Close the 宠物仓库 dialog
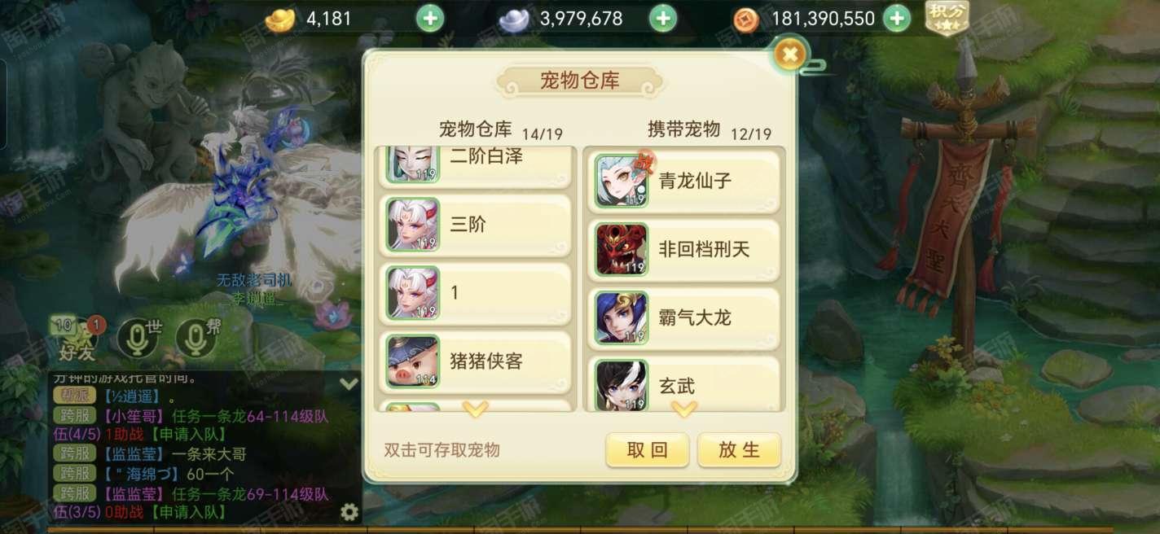This screenshot has width=1160, height=534. [x=789, y=55]
